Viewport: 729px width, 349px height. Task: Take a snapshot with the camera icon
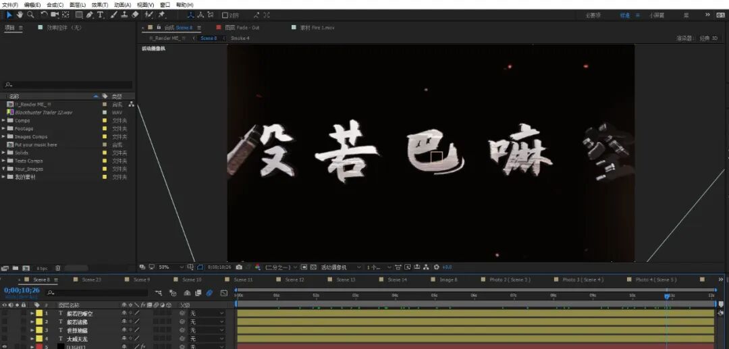coord(239,267)
